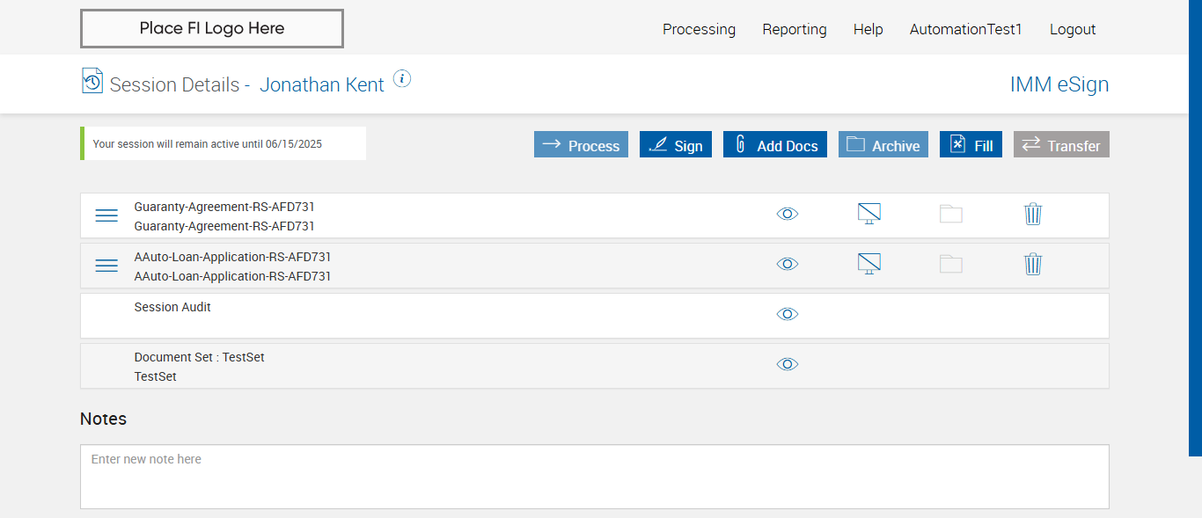Click Logout in the top navigation
This screenshot has width=1202, height=518.
coord(1073,29)
